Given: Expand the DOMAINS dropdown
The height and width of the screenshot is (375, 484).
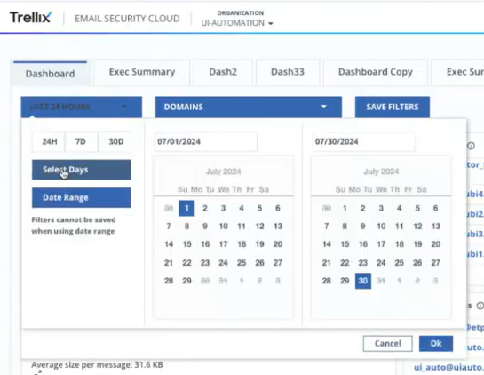Looking at the screenshot, I should coord(249,107).
